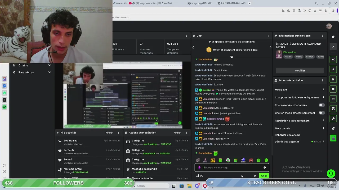The width and height of the screenshot is (339, 190).
Task: Open Discord from the Windows taskbar
Action: [197, 186]
